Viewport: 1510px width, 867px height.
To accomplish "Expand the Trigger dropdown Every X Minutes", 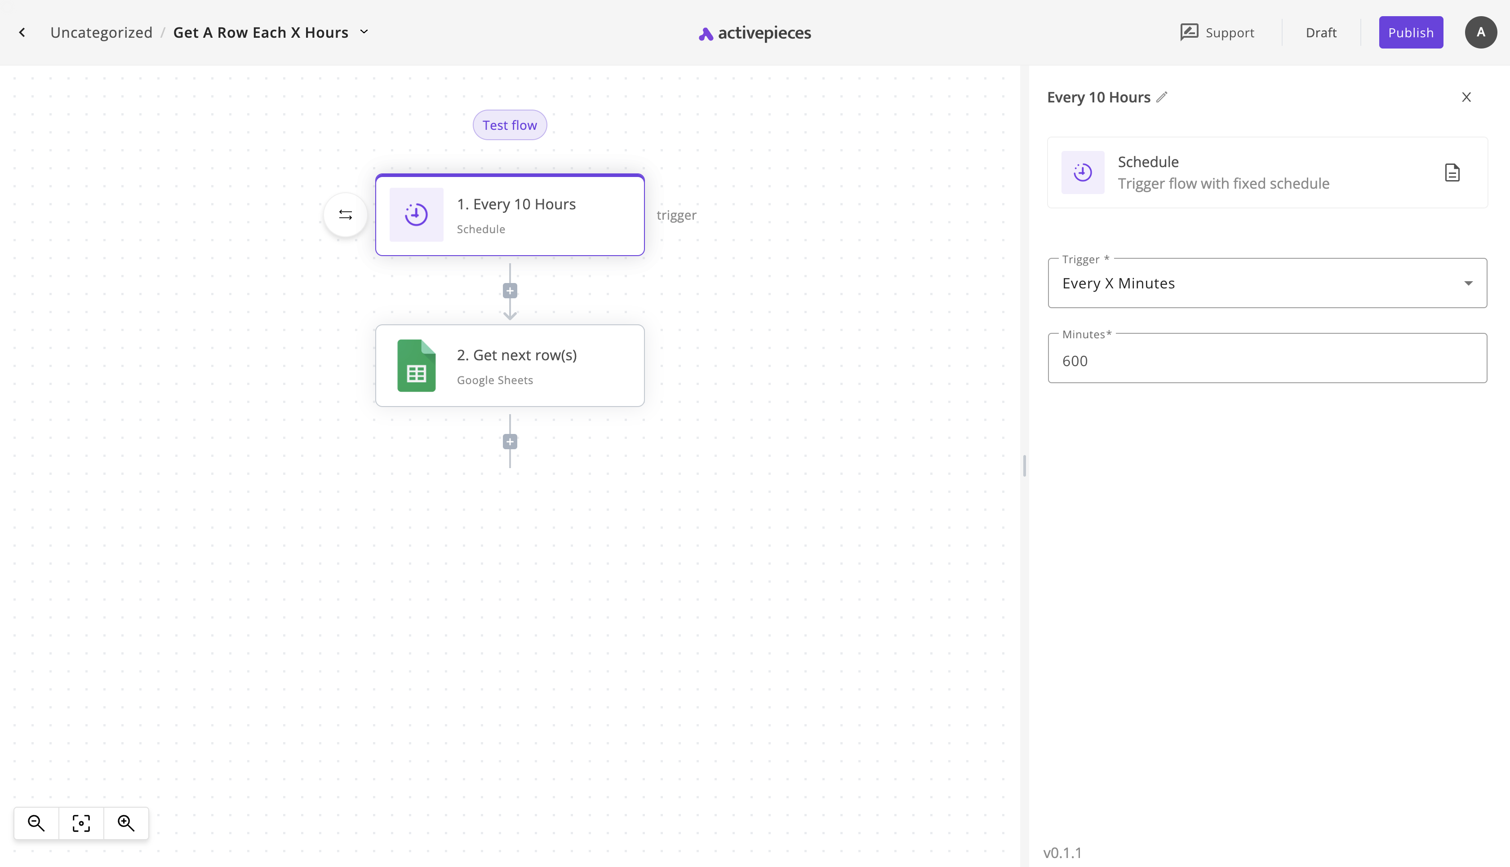I will pos(1267,283).
